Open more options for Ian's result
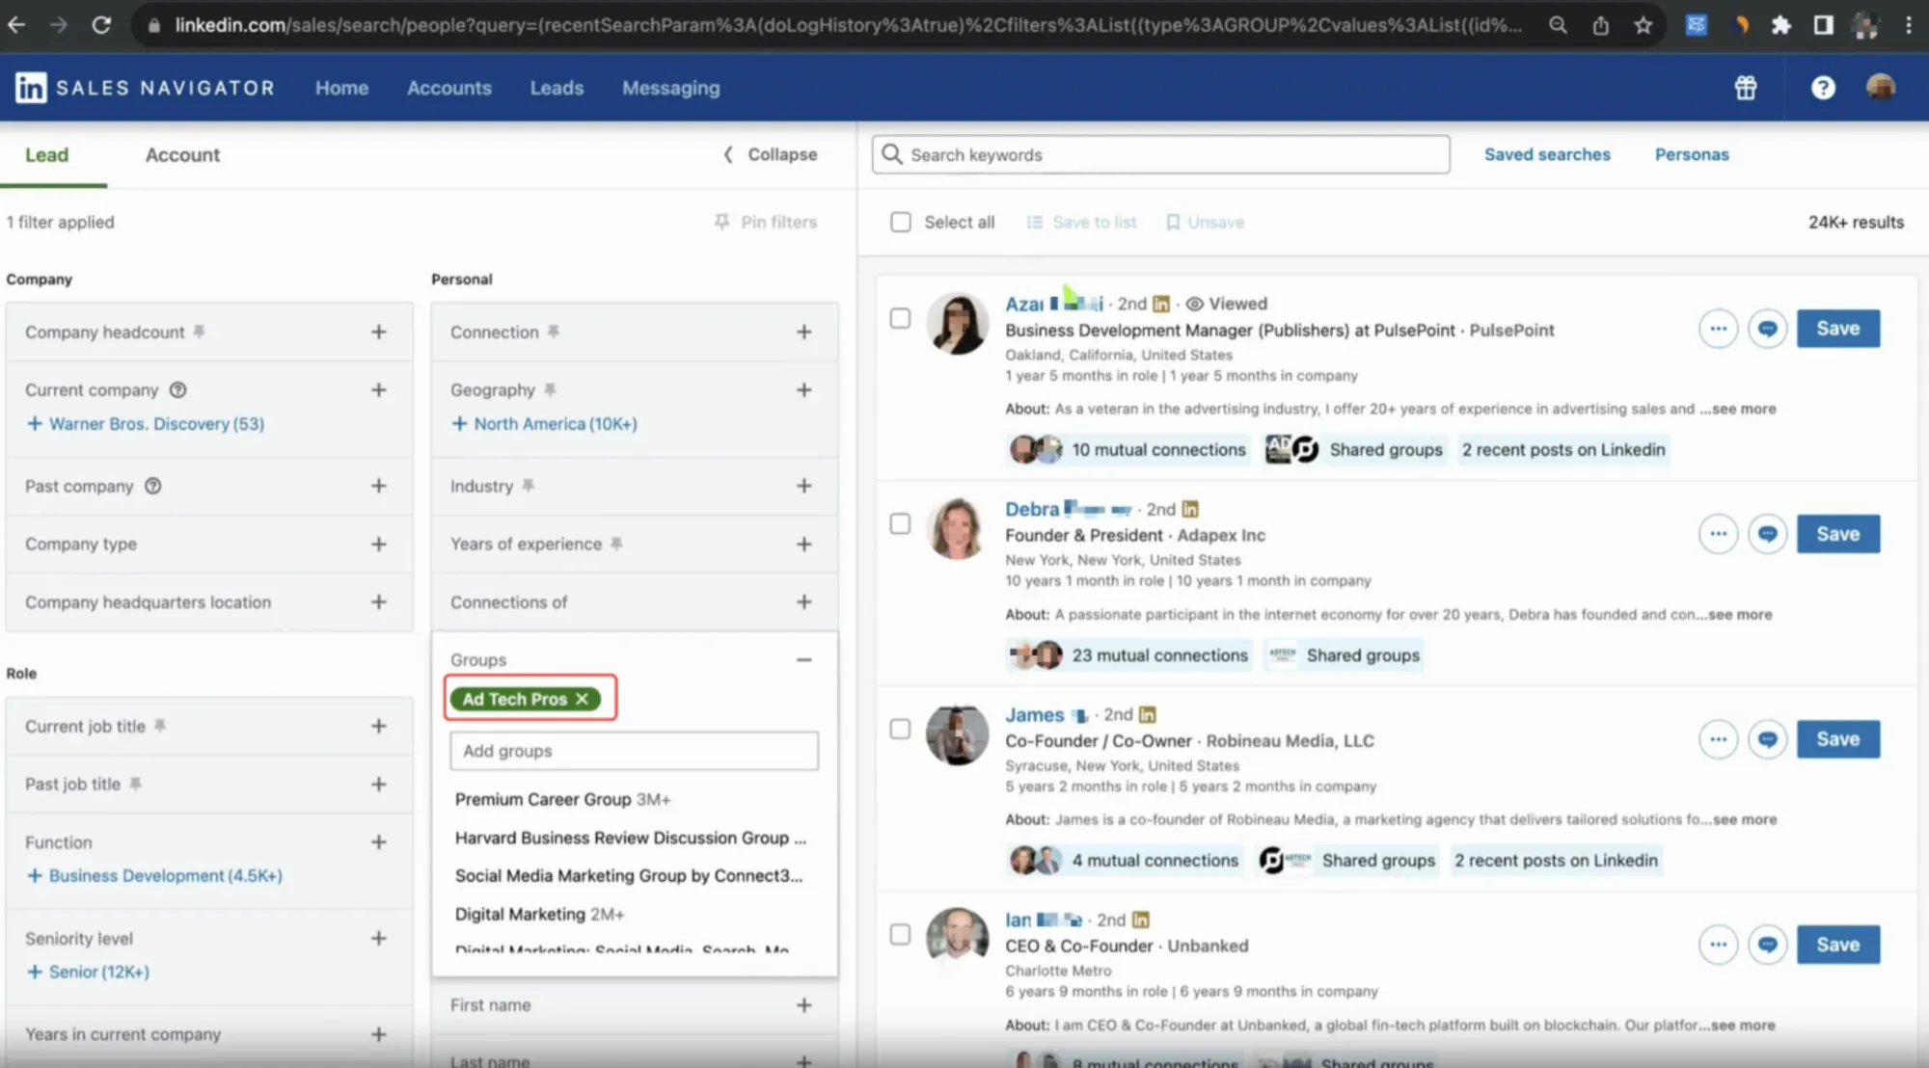Screen dimensions: 1929x1068 point(1719,945)
